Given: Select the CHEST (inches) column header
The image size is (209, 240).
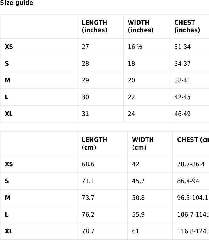Looking at the screenshot, I should tap(189, 26).
